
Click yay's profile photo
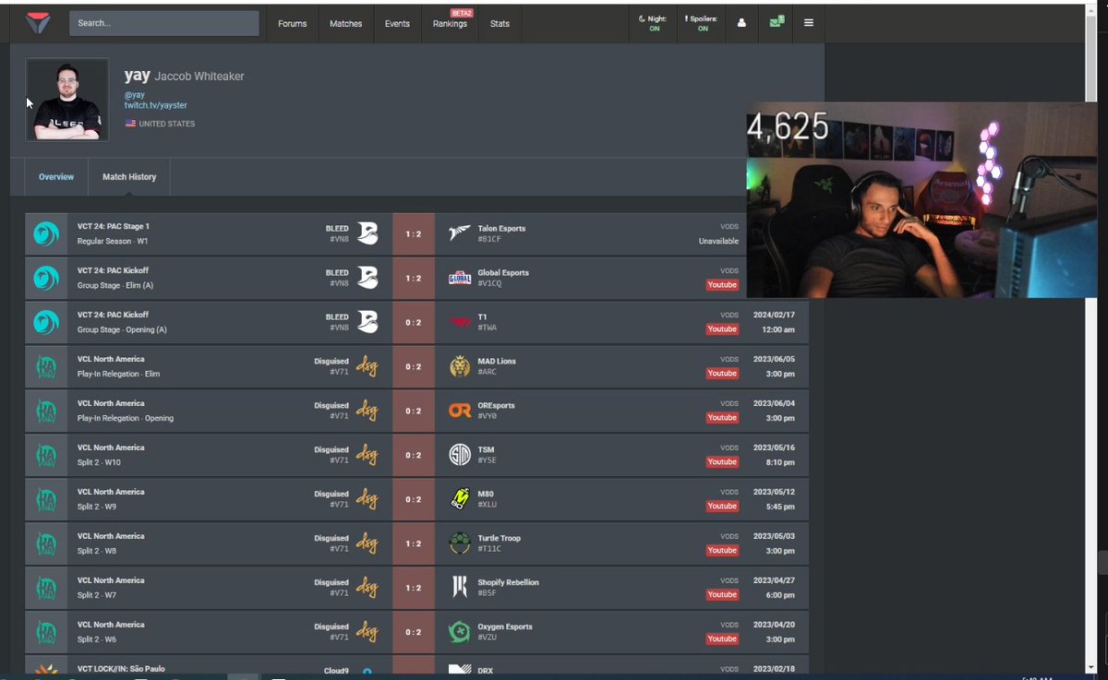click(66, 100)
